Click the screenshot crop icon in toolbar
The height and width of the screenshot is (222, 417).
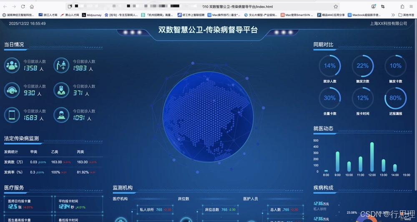tap(383, 7)
